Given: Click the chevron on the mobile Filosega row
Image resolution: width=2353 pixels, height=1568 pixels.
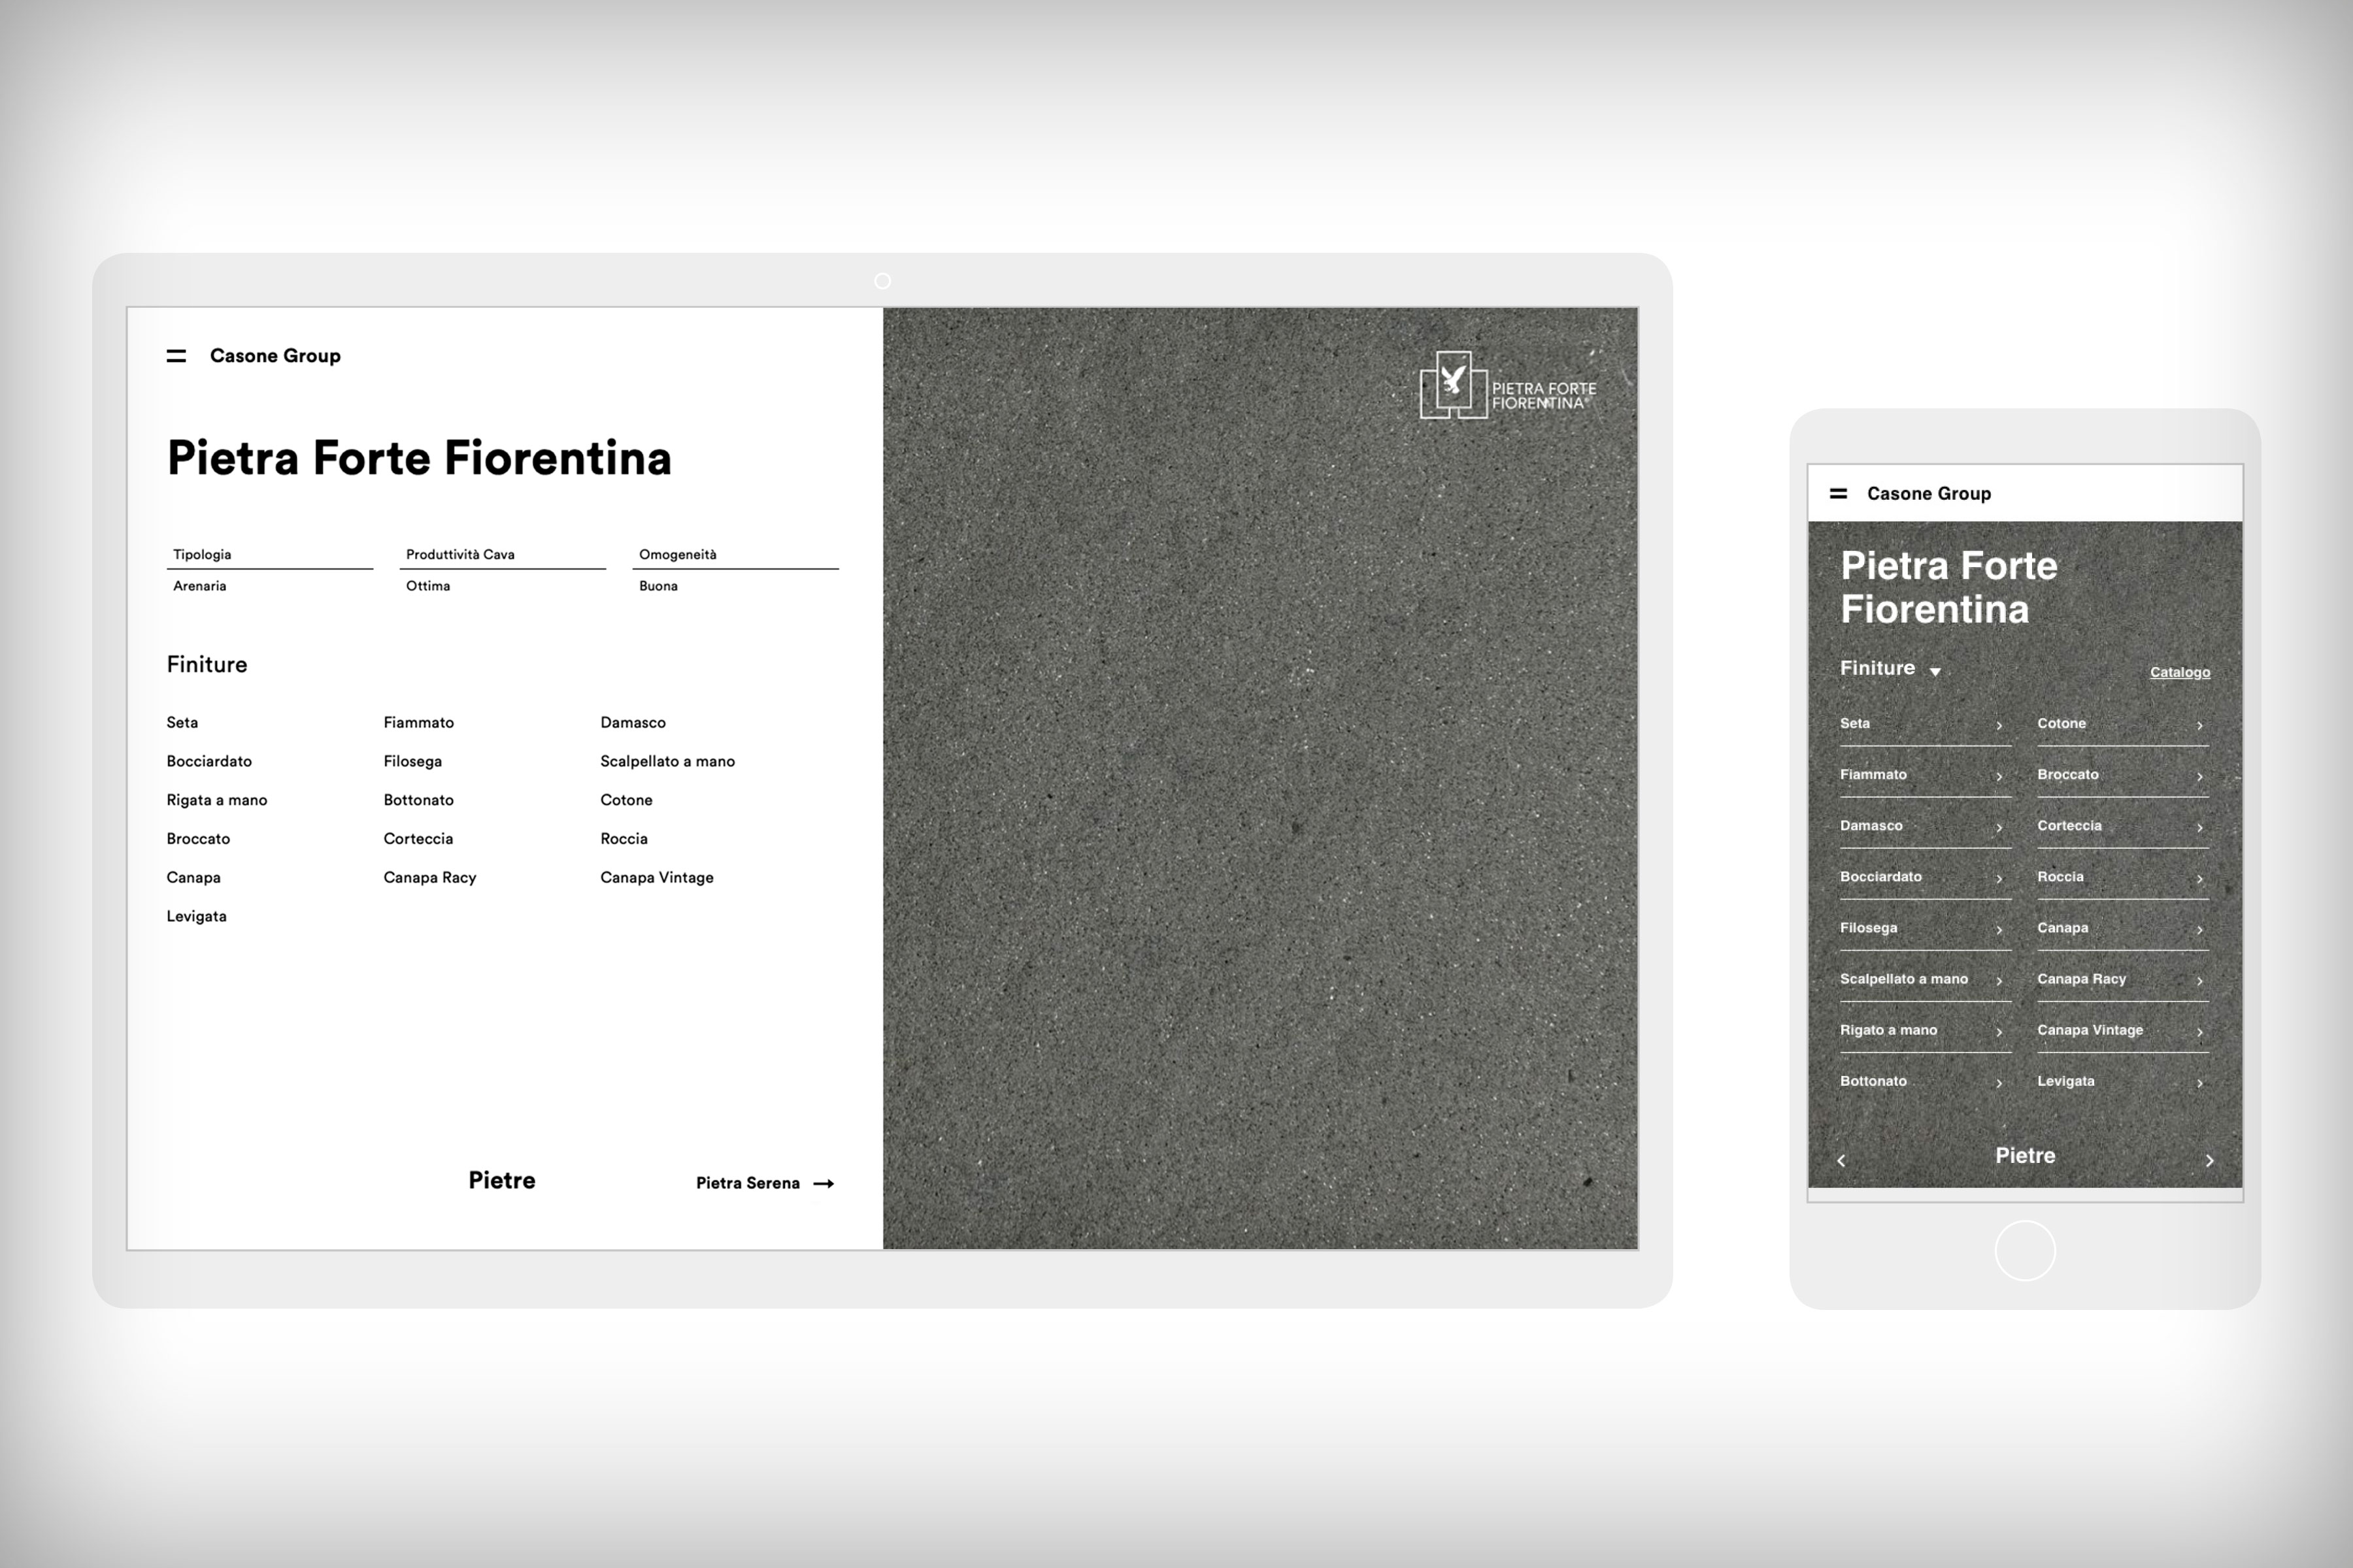Looking at the screenshot, I should (x=1999, y=930).
